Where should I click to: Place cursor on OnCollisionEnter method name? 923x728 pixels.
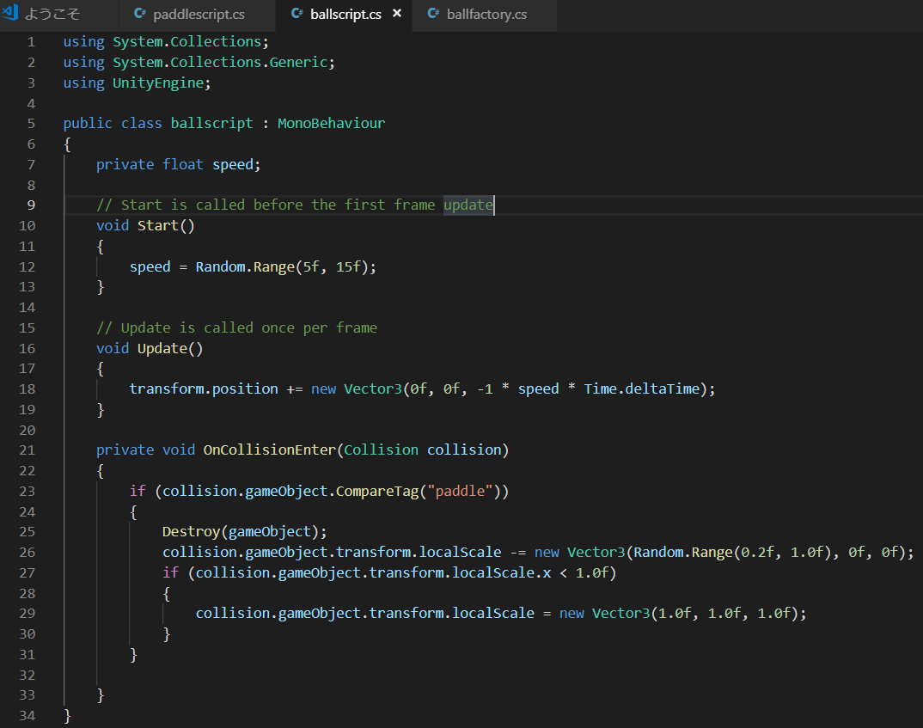pos(268,450)
